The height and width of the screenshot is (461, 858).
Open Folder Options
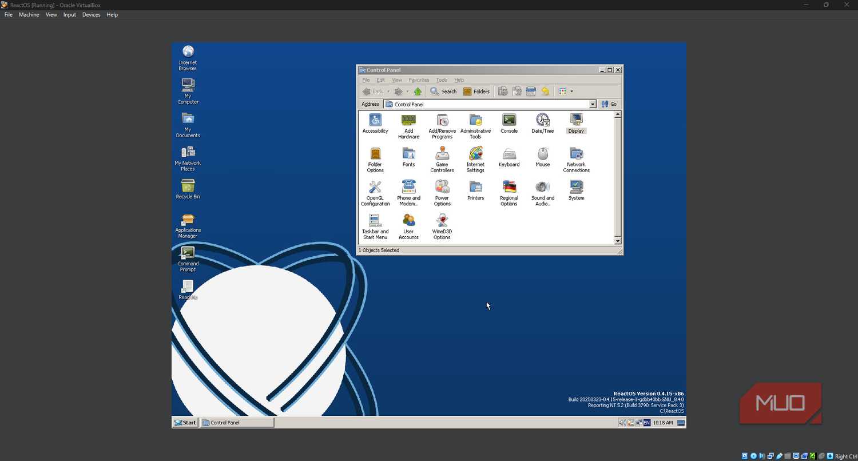coord(375,160)
